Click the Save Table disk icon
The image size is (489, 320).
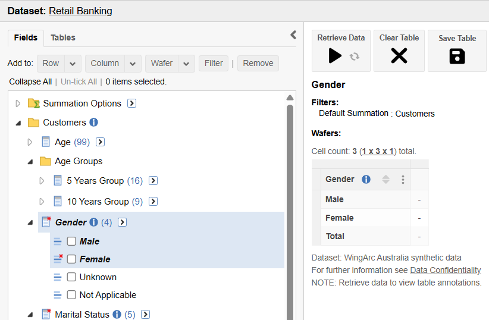click(x=457, y=57)
